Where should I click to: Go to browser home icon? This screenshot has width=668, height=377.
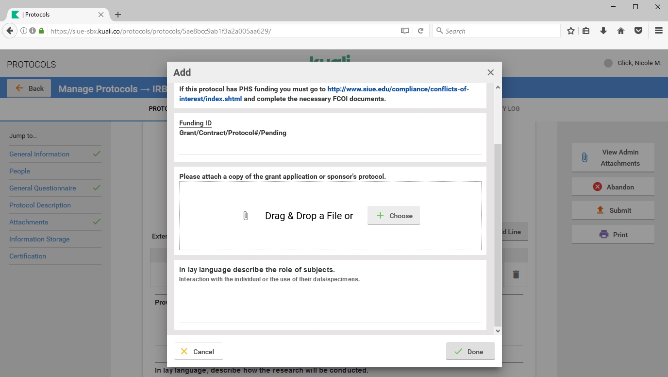point(621,31)
